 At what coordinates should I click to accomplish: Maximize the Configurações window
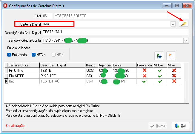(177, 6)
